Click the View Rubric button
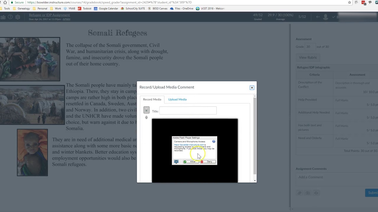The width and height of the screenshot is (378, 212). click(308, 57)
